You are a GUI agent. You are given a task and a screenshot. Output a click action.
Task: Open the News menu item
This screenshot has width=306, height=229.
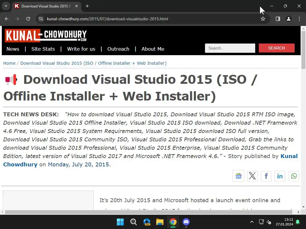tap(13, 49)
